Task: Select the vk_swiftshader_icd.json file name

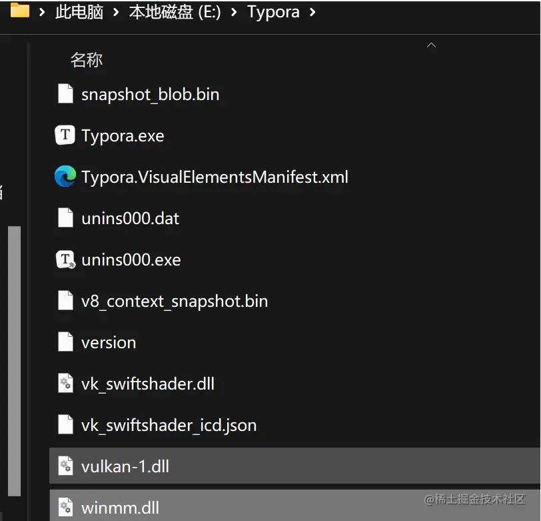Action: 169,426
